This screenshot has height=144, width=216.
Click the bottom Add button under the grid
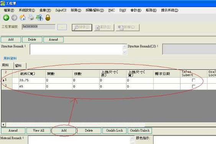point(64,131)
